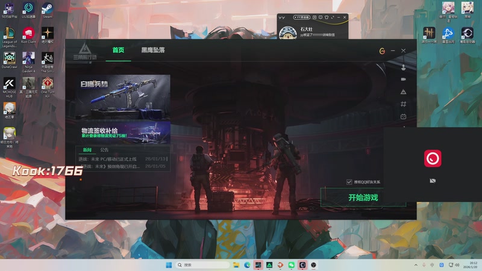The height and width of the screenshot is (271, 482).
Task: Open the League of Legends desktop shortcut
Action: pos(9,37)
